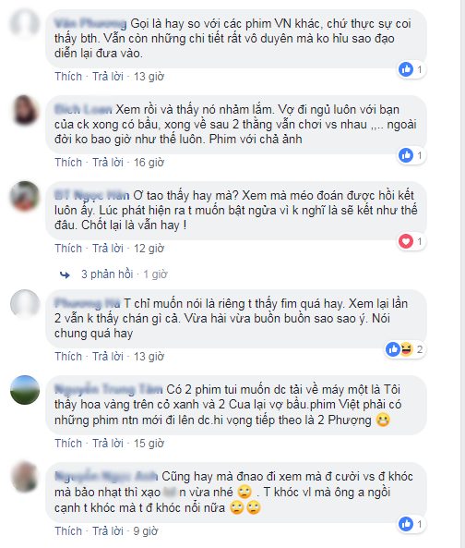The height and width of the screenshot is (548, 465).
Task: Click the like reaction icon on the 16 giờ comment
Action: (x=406, y=155)
